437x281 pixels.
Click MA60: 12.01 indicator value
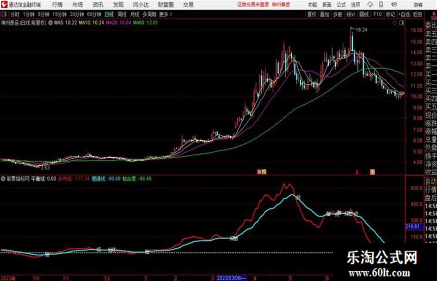146,23
